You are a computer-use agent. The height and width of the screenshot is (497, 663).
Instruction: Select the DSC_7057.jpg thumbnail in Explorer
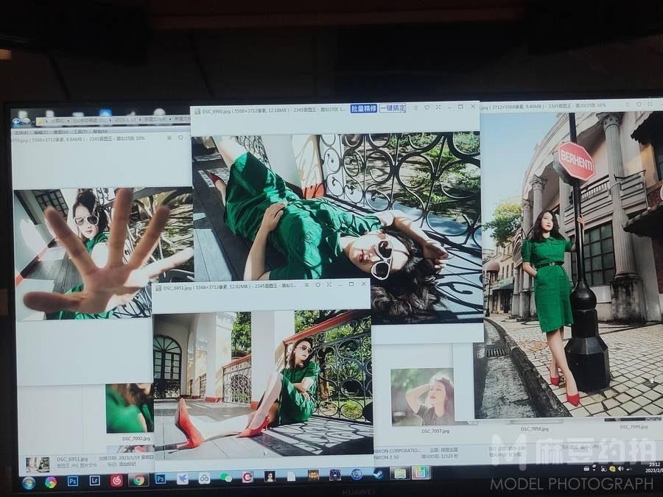(422, 397)
